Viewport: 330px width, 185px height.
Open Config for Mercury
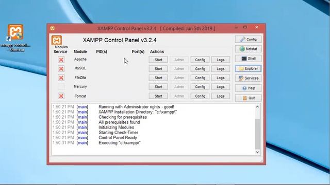[200, 87]
